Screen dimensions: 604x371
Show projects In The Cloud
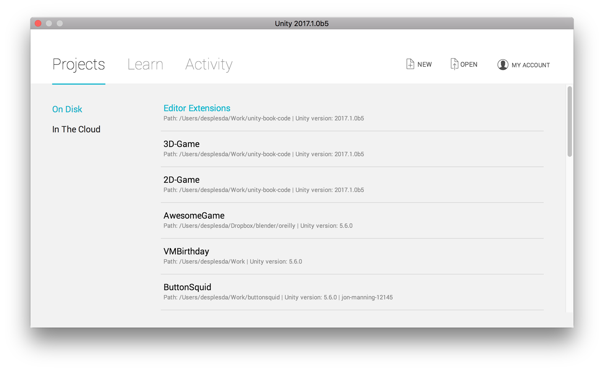coord(76,129)
